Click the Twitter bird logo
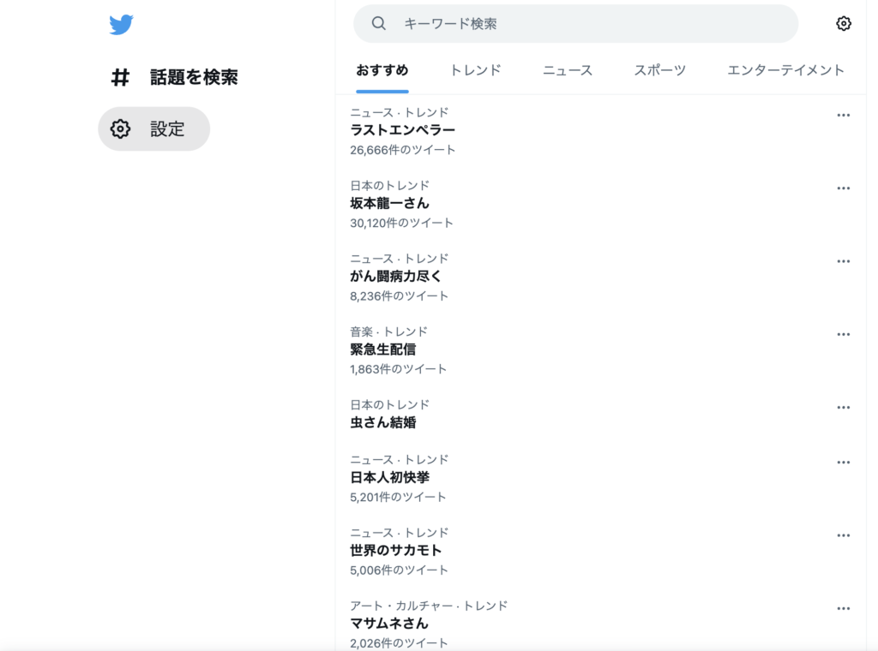878x651 pixels. pos(123,25)
